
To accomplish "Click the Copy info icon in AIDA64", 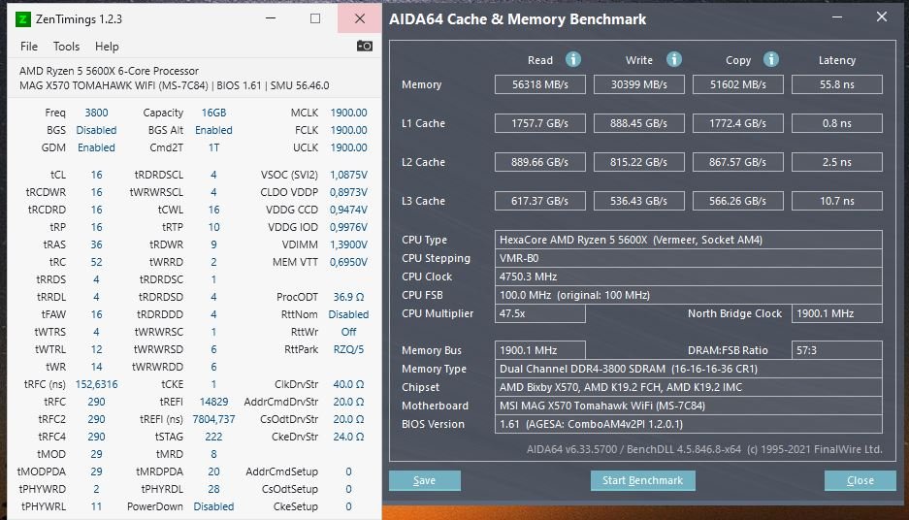I will pos(770,59).
